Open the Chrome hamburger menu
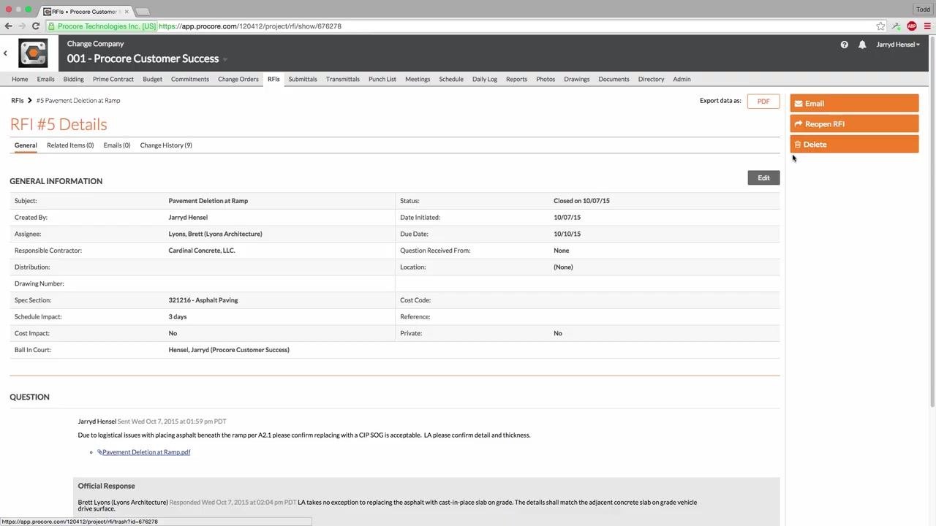The height and width of the screenshot is (526, 936). click(x=927, y=26)
